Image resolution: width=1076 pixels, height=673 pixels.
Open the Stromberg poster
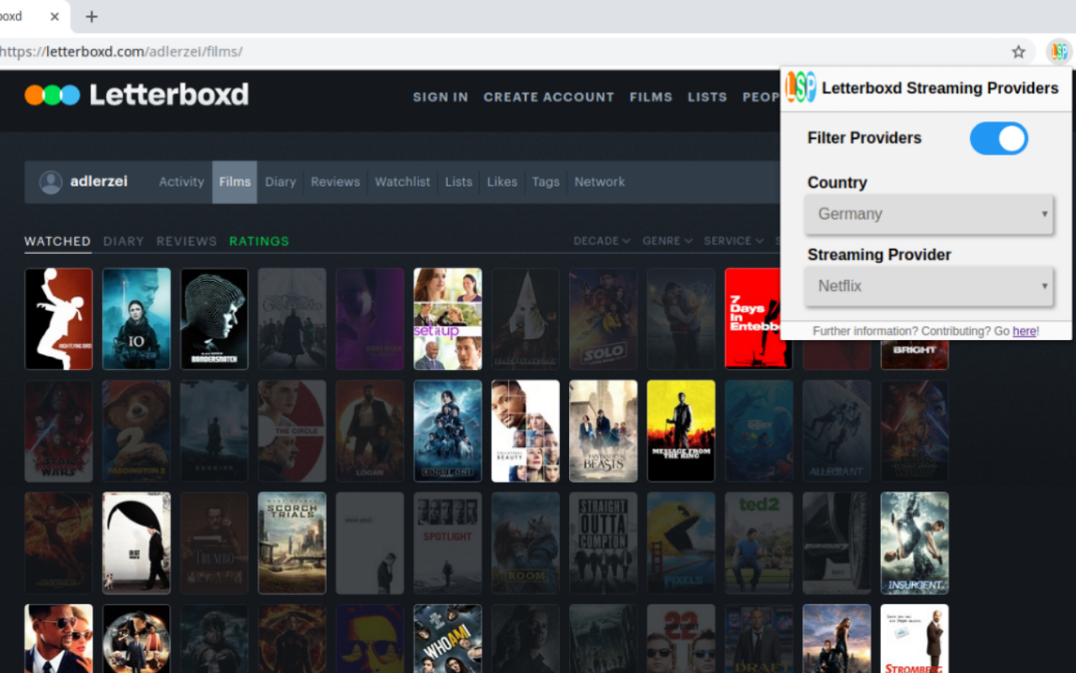click(x=915, y=639)
